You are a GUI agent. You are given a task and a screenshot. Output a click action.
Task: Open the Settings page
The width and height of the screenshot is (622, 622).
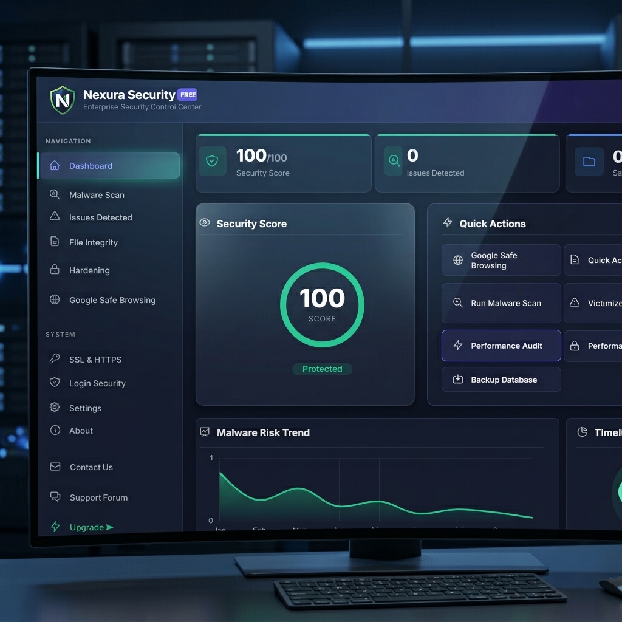(x=85, y=408)
